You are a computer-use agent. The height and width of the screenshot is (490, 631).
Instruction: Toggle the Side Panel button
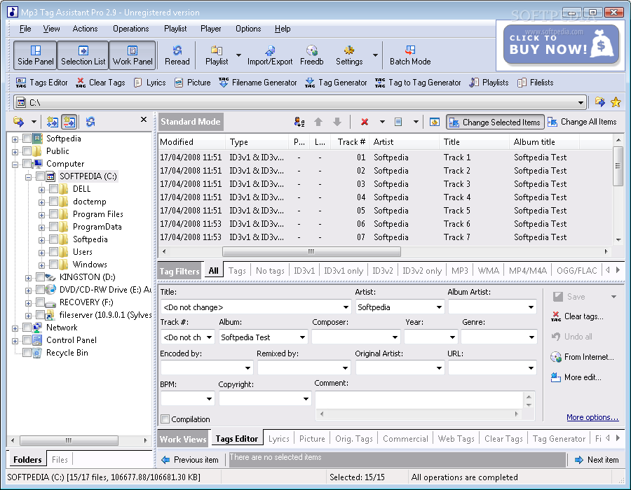click(x=35, y=55)
